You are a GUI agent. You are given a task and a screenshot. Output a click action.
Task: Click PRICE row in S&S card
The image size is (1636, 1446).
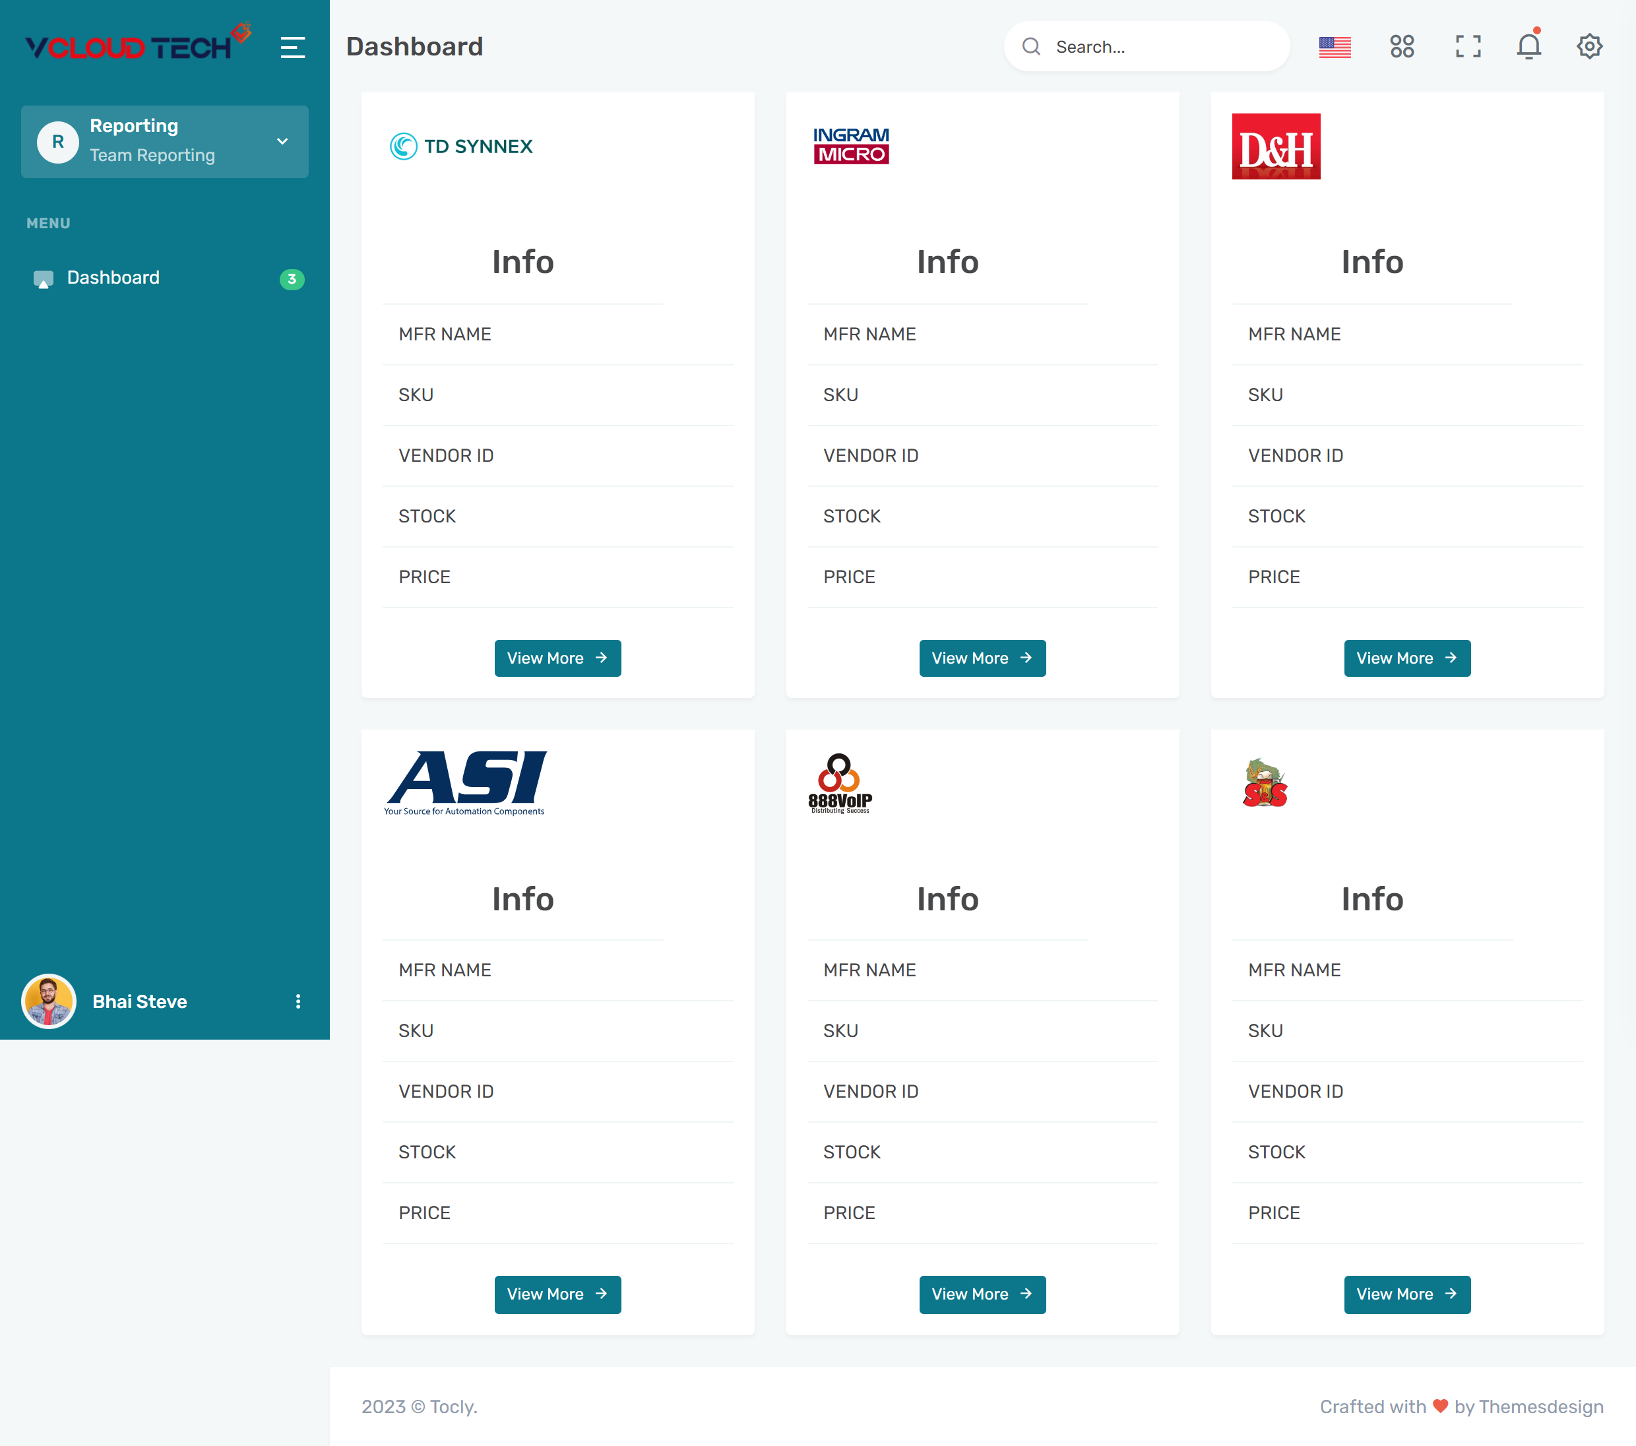(1407, 1214)
